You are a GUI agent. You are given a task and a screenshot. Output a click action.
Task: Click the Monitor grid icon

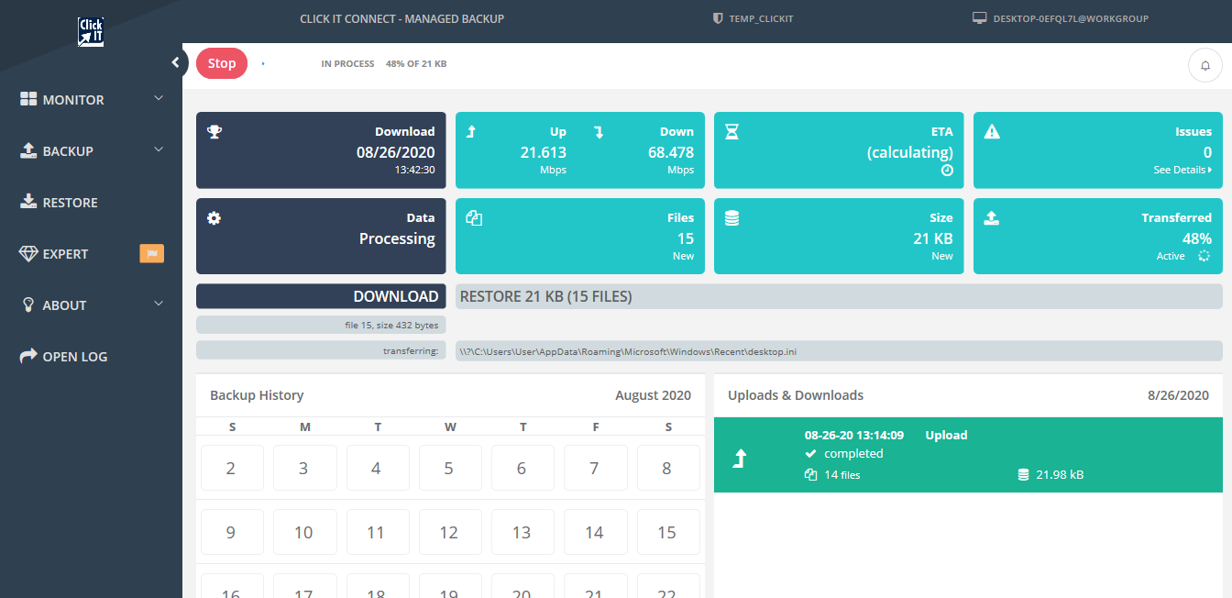pyautogui.click(x=28, y=99)
